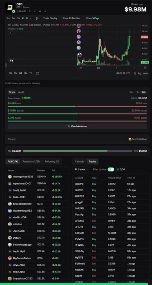Image resolution: width=152 pixels, height=285 pixels.
Task: Open the Following (0) holders tab
Action: coord(52,161)
